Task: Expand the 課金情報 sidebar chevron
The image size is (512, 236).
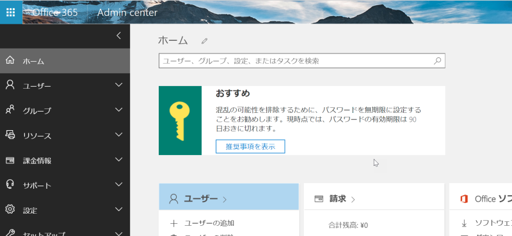Action: [x=119, y=159]
